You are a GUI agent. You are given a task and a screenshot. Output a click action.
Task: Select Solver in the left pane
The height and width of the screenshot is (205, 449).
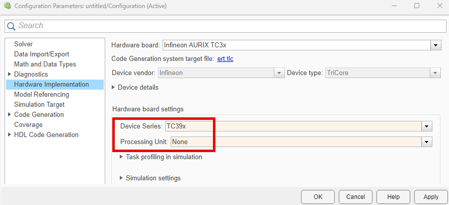(x=23, y=44)
